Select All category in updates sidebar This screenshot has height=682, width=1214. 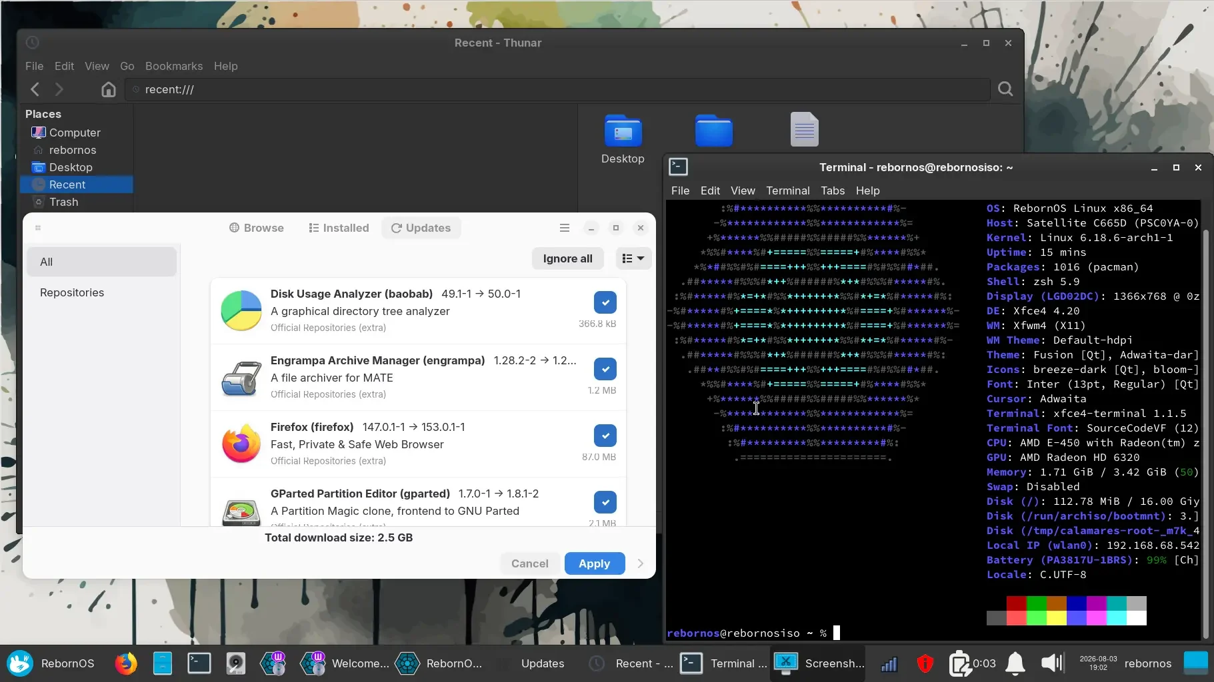click(102, 262)
